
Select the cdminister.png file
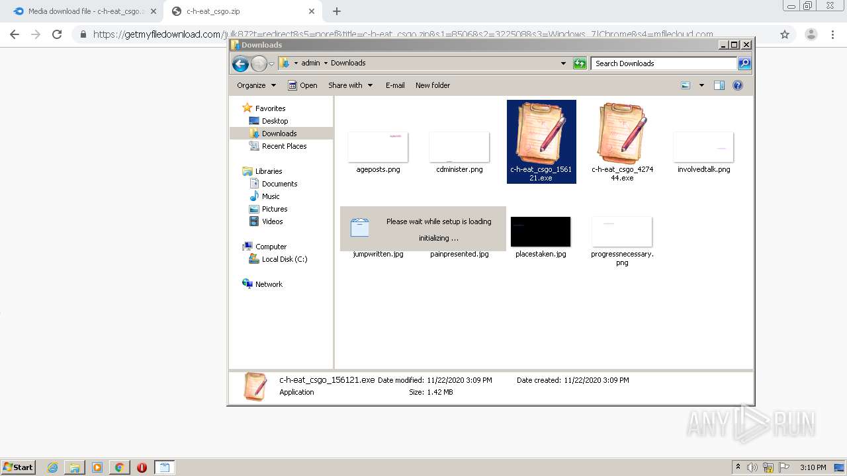[459, 152]
